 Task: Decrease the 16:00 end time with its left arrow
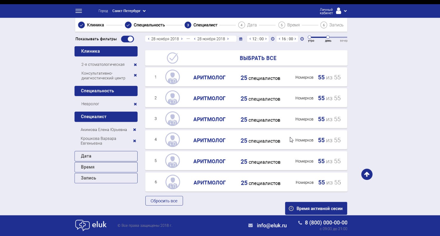click(279, 39)
